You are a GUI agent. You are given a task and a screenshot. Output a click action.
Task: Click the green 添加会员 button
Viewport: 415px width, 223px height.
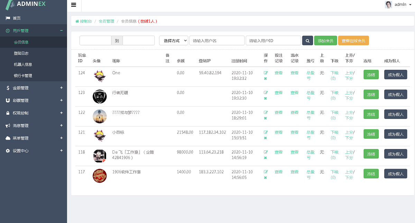pyautogui.click(x=325, y=40)
